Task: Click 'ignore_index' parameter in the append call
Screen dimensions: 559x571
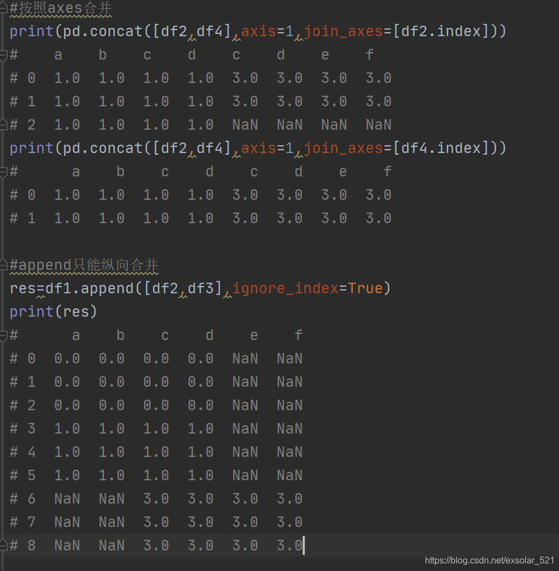Action: (x=285, y=288)
